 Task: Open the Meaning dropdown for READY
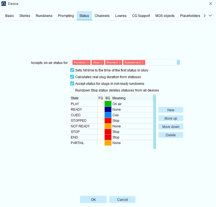coord(132,110)
